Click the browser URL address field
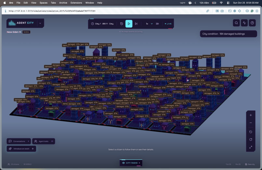 tap(52, 11)
